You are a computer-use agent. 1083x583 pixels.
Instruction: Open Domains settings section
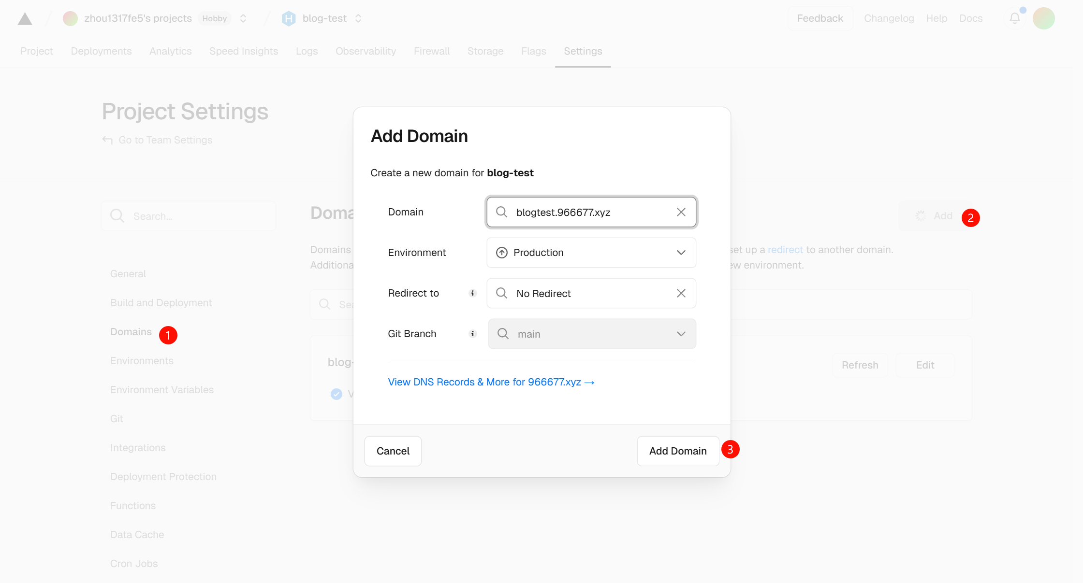click(131, 332)
